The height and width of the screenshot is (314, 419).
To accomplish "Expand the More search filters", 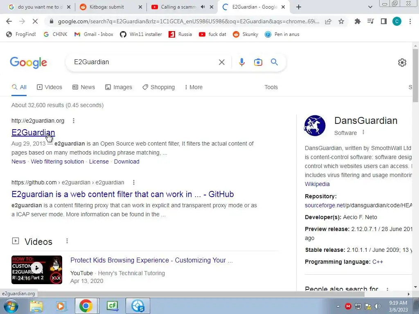I will tap(194, 87).
